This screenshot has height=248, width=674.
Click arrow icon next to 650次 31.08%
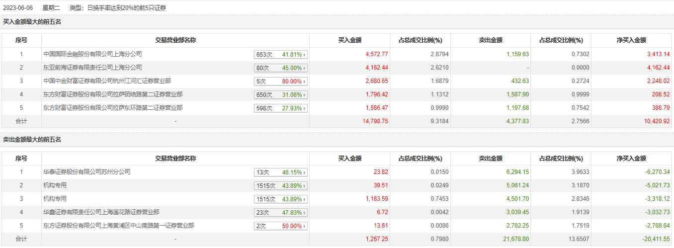[305, 95]
